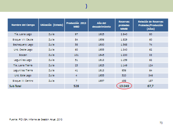Select the 'Bachaquero Lago' field name

coord(23,45)
